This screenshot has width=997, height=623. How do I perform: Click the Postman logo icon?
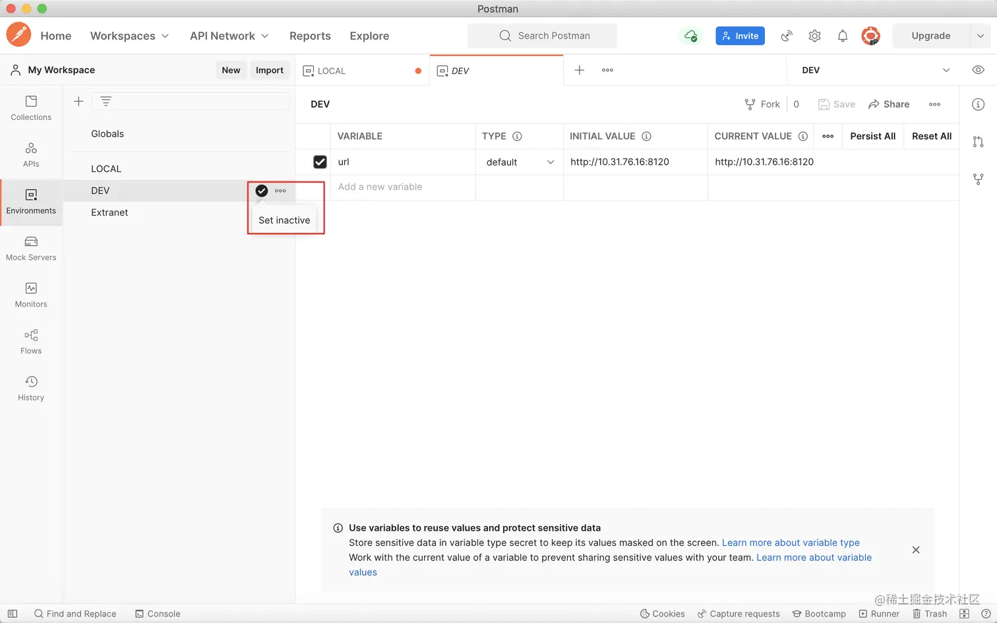pos(18,35)
